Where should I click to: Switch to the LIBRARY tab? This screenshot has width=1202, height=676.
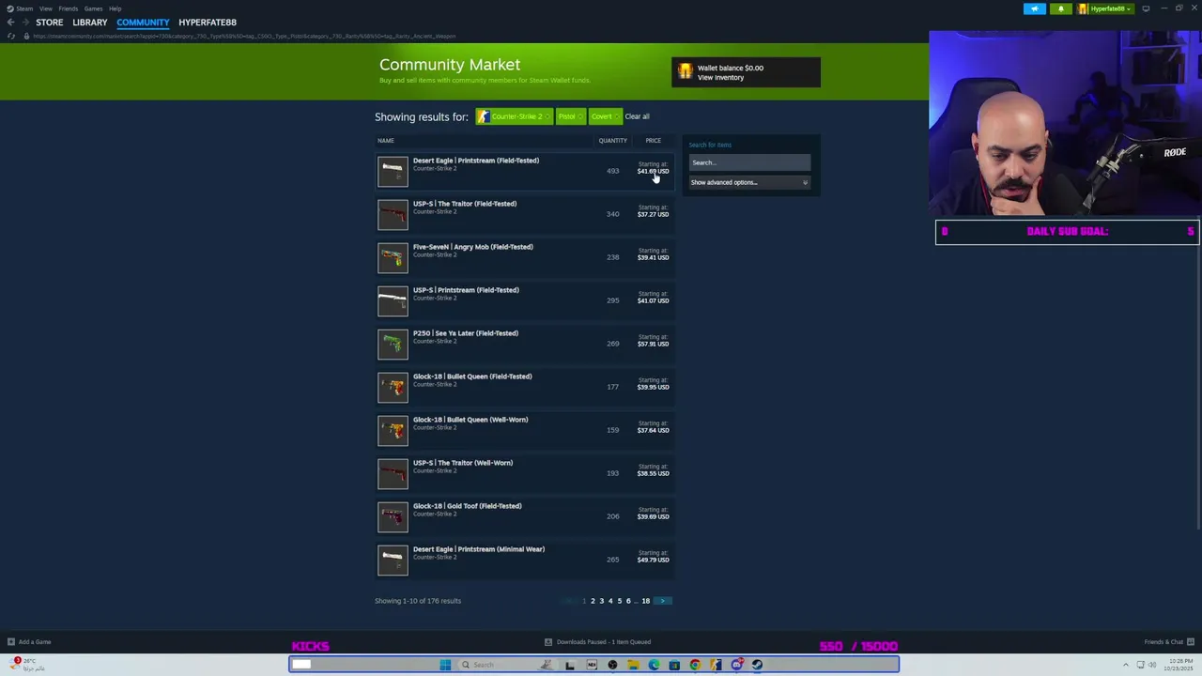click(x=90, y=22)
